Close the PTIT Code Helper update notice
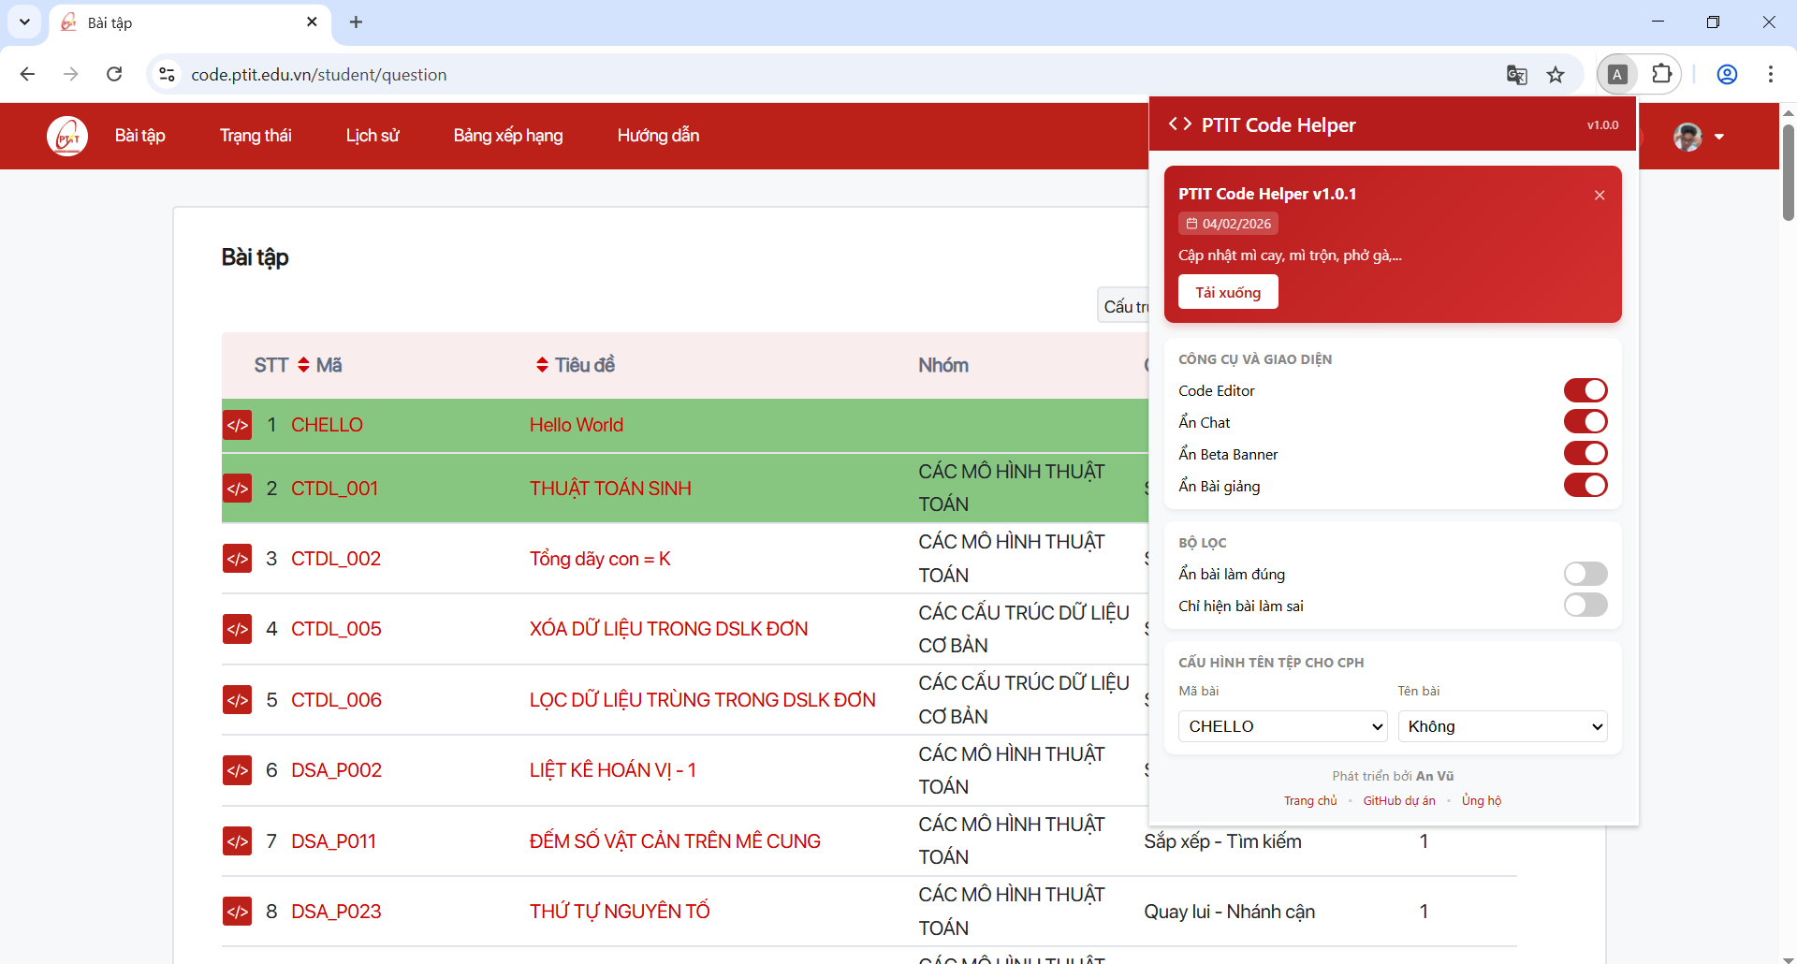This screenshot has height=964, width=1797. coord(1600,195)
